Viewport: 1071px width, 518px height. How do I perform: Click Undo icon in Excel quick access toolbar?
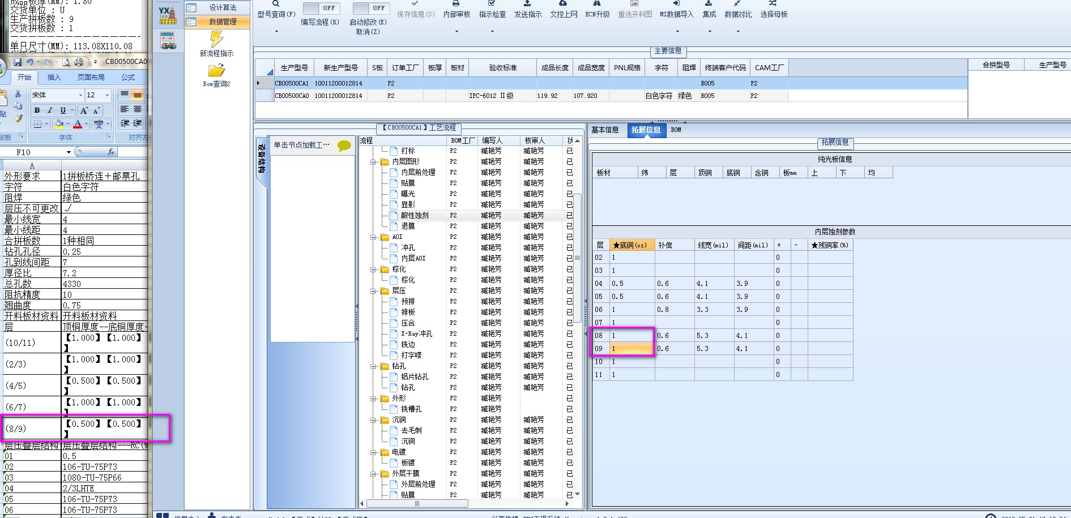pyautogui.click(x=30, y=62)
